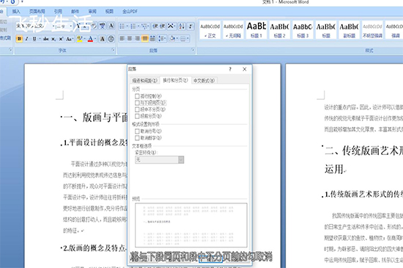Expand the font color dropdown arrow

click(x=95, y=39)
